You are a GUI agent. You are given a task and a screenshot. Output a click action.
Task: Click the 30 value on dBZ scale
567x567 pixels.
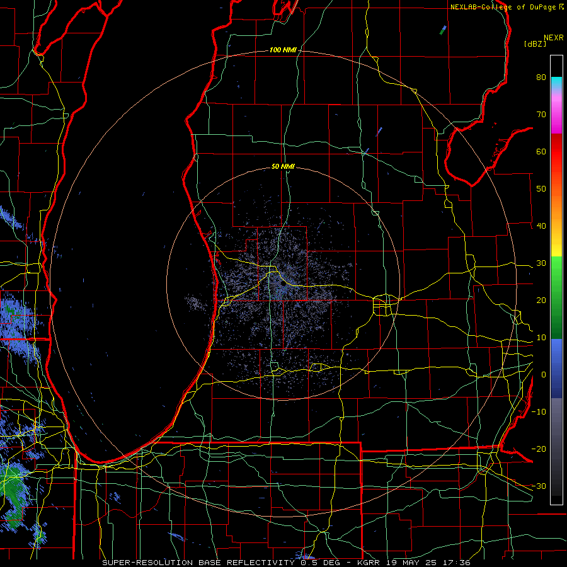point(541,263)
